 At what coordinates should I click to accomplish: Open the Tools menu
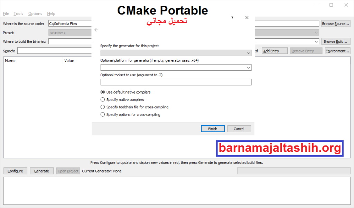coord(18,13)
